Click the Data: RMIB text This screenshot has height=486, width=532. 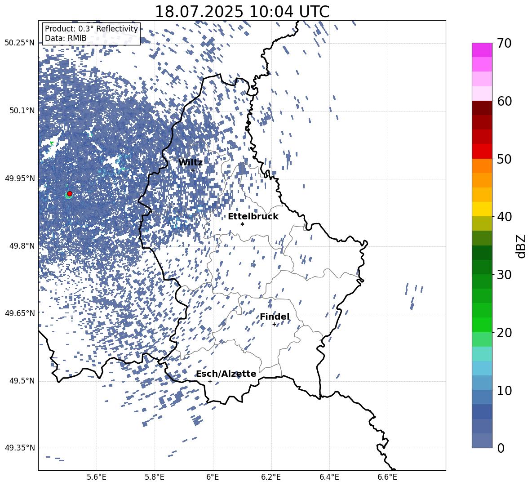[66, 38]
